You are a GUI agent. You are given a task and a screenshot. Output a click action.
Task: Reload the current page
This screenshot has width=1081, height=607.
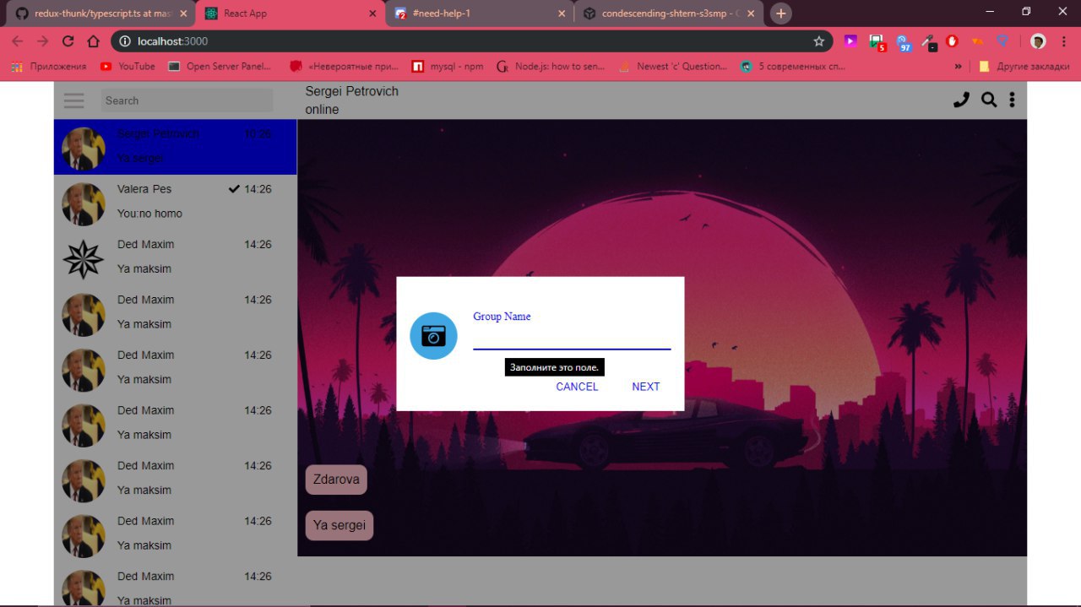68,41
